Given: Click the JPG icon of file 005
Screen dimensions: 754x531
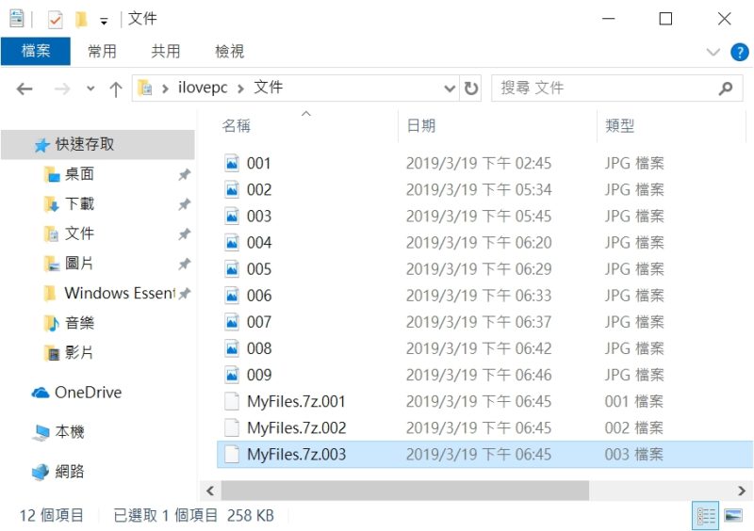Looking at the screenshot, I should (x=232, y=269).
